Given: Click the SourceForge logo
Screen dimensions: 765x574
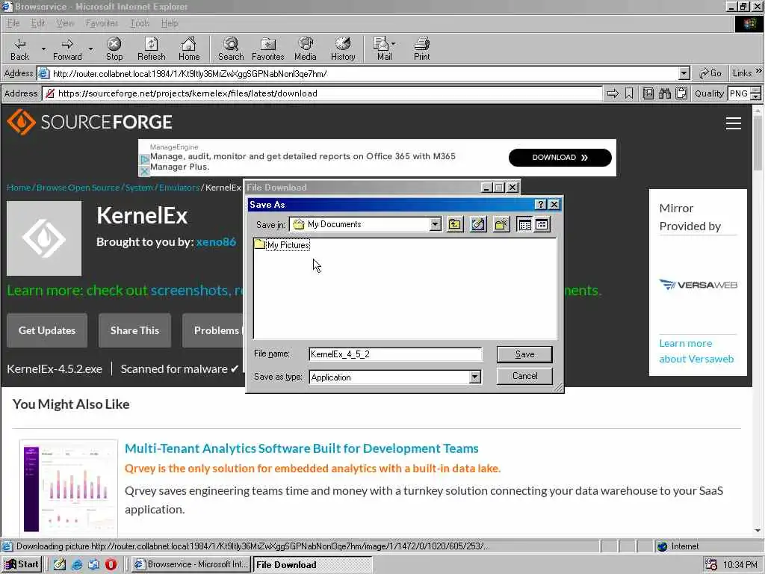Looking at the screenshot, I should (x=90, y=122).
